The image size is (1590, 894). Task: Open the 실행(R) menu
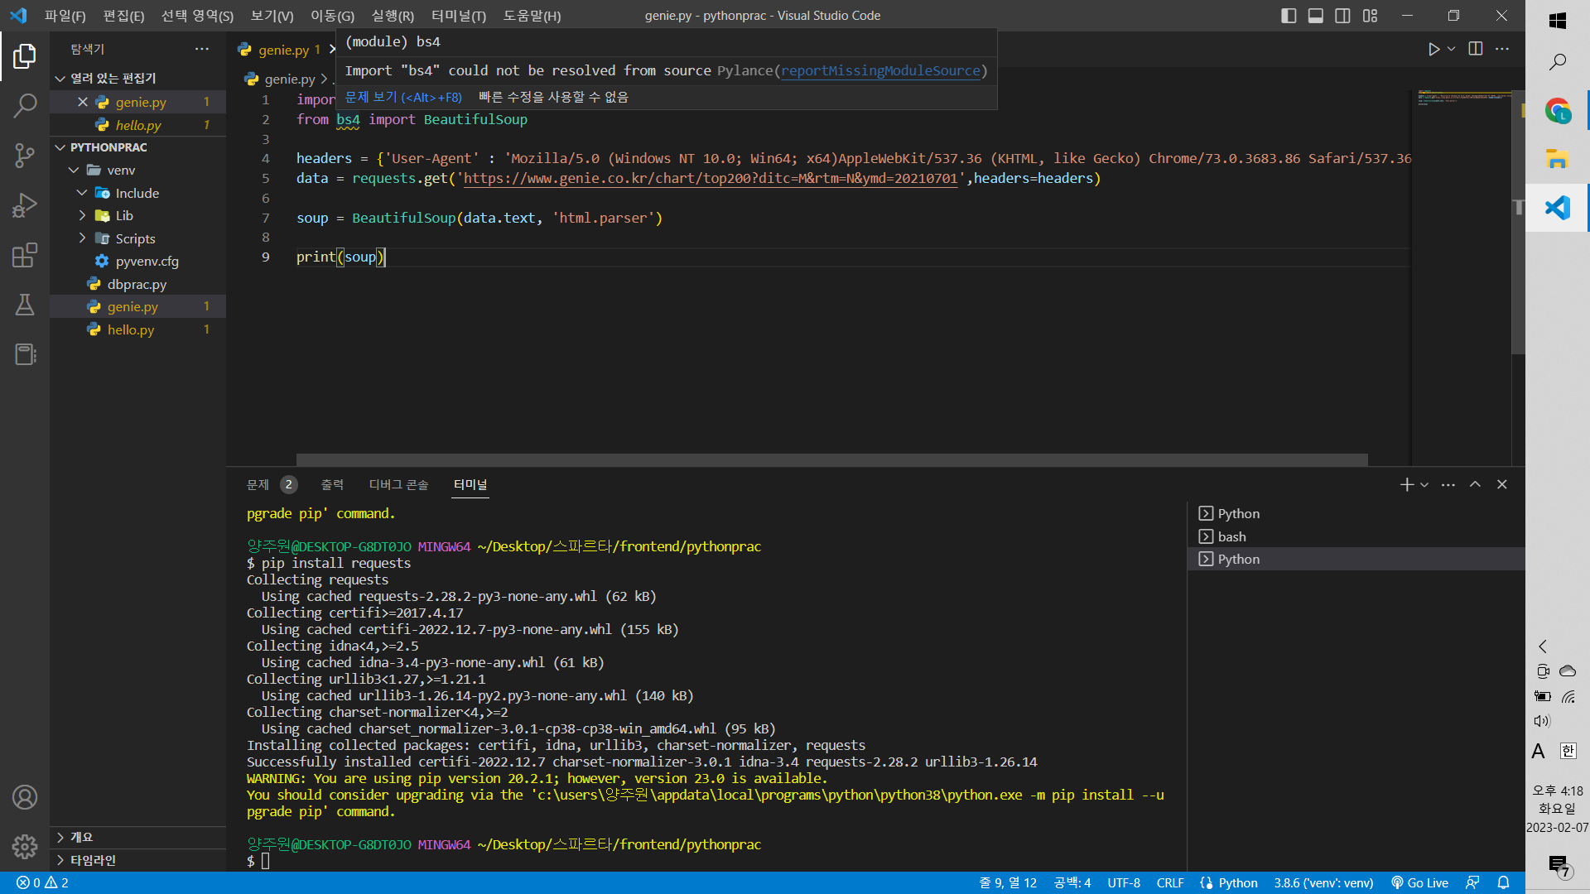click(393, 16)
